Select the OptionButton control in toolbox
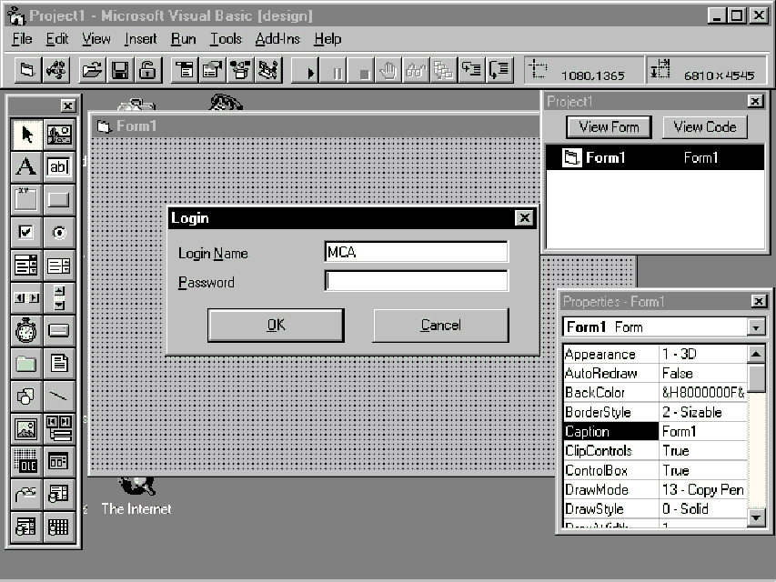This screenshot has width=776, height=582. tap(59, 232)
